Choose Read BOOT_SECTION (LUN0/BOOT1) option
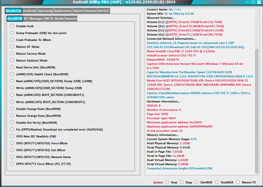 12,95
